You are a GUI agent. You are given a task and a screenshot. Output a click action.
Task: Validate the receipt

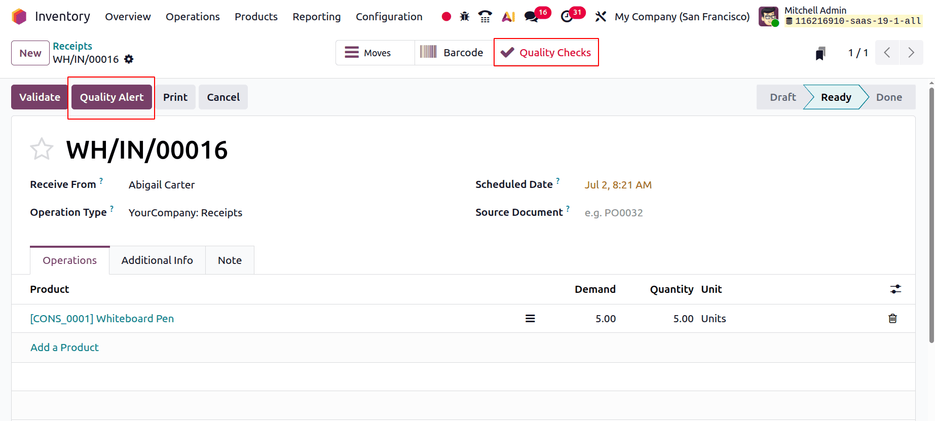[x=40, y=97]
